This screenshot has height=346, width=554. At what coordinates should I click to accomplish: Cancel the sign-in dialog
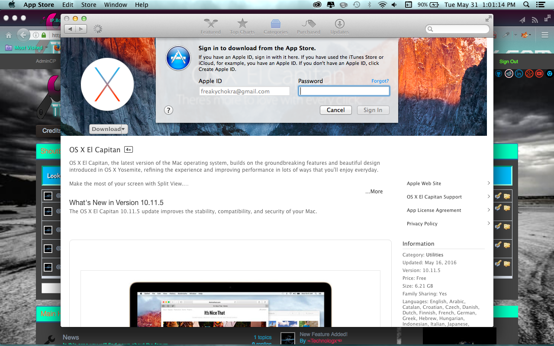335,110
